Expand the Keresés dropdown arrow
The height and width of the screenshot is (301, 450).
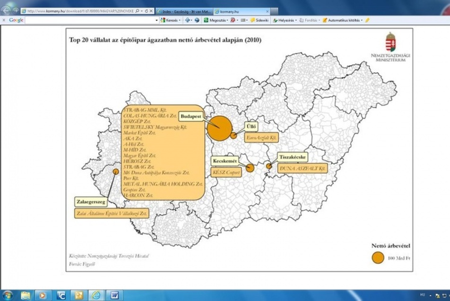tap(180, 20)
